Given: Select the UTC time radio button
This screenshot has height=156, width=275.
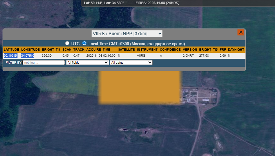Looking at the screenshot, I should [67, 43].
